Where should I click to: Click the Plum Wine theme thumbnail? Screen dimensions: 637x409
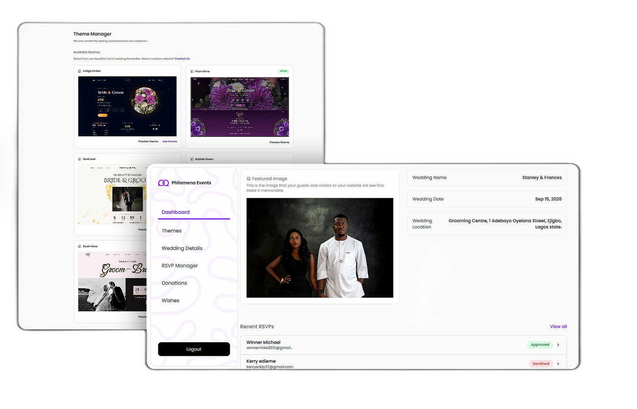pyautogui.click(x=240, y=107)
